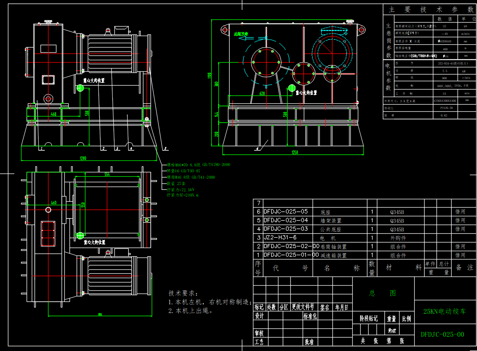Click the 技术要求 notes heading

pos(182,293)
